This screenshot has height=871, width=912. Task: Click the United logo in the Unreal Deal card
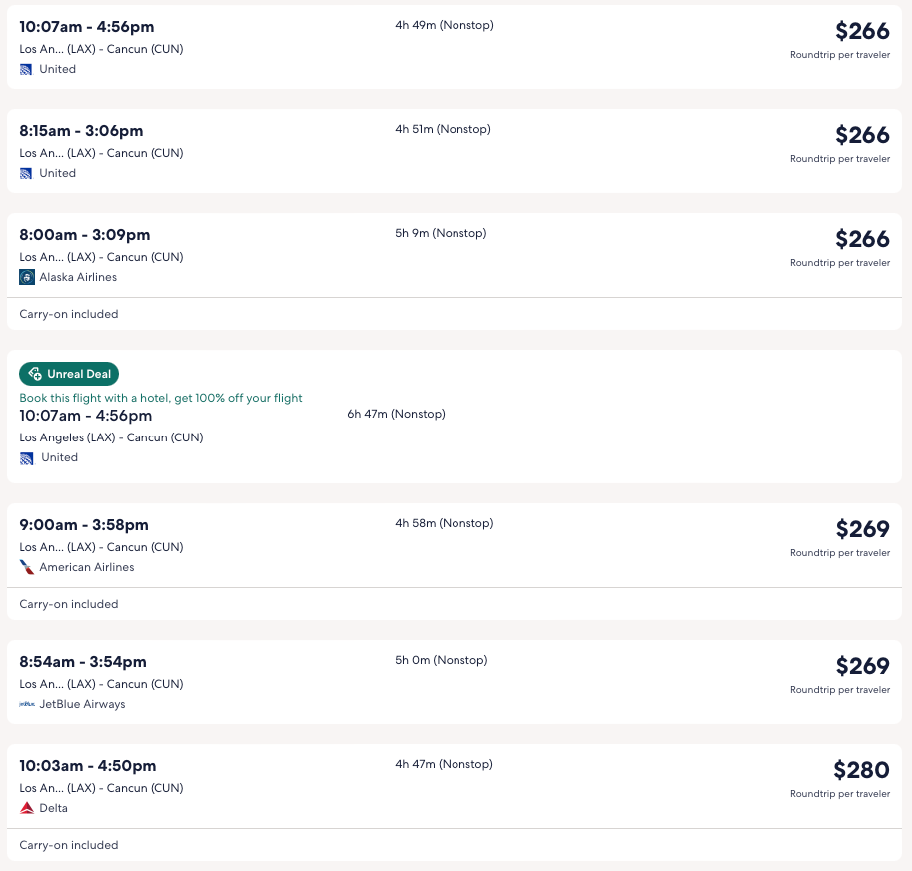(x=26, y=457)
